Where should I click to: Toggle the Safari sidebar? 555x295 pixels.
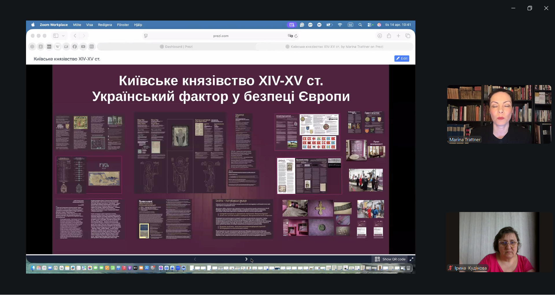pos(56,36)
